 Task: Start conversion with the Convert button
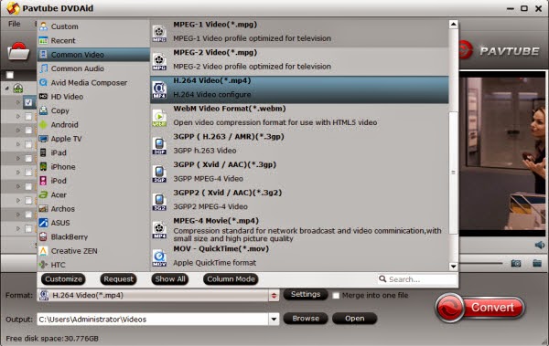(480, 308)
